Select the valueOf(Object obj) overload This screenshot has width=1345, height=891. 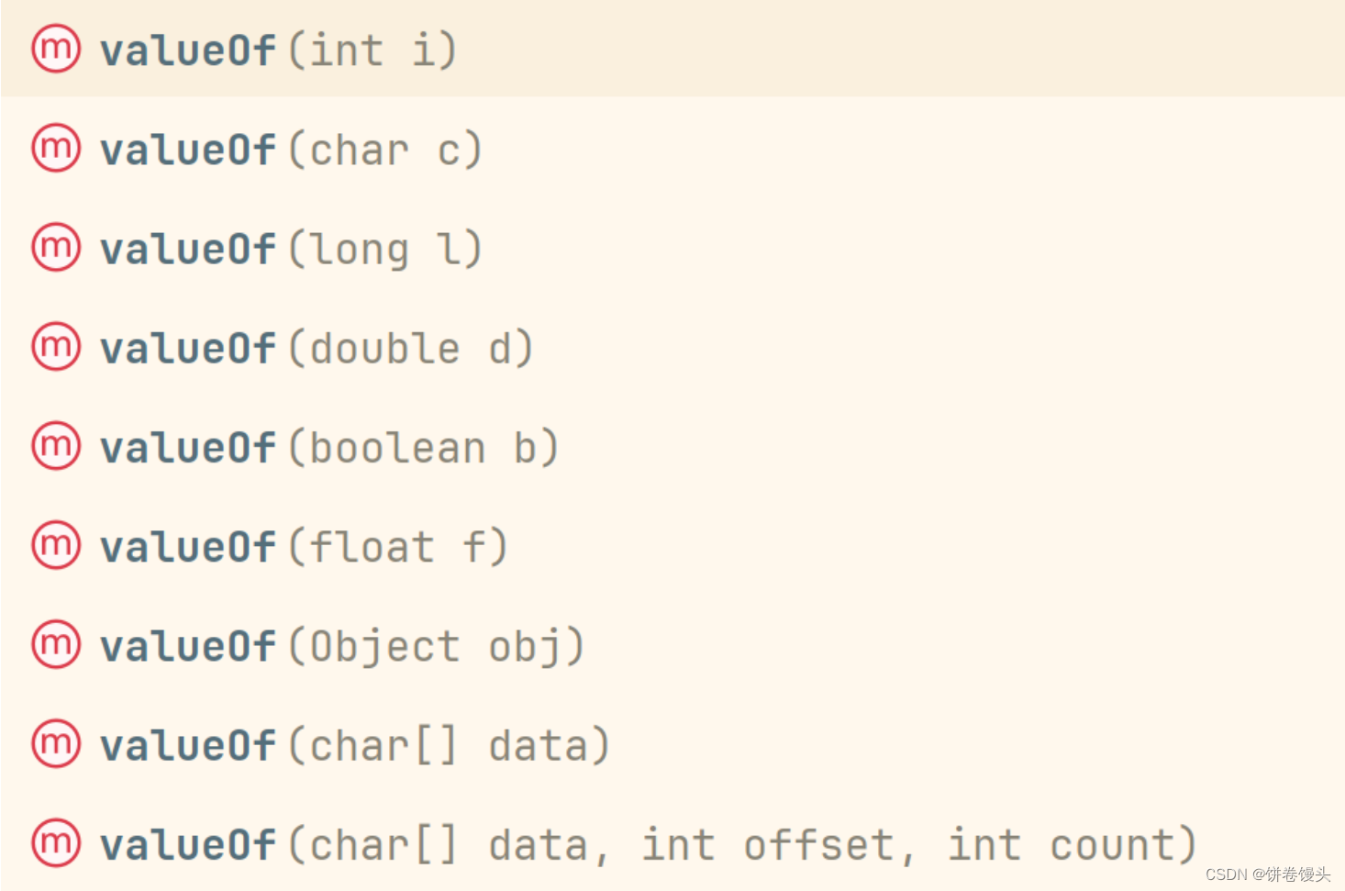(339, 645)
